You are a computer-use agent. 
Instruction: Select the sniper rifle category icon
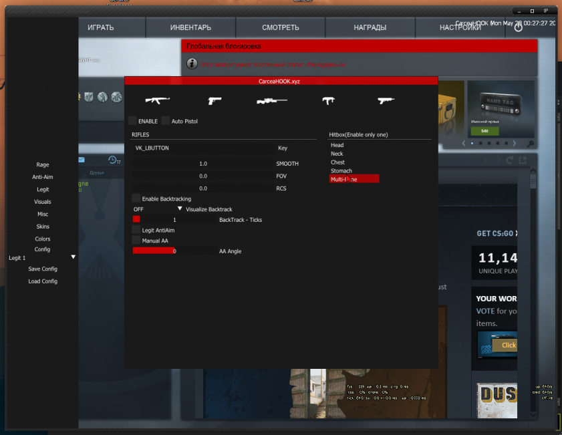[272, 101]
